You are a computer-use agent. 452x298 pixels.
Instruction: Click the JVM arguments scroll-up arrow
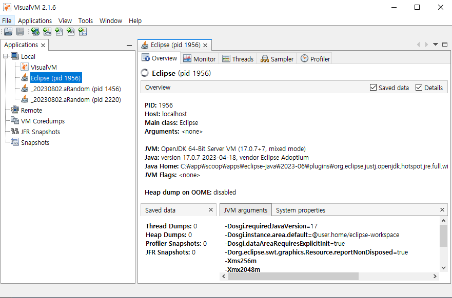[x=443, y=221]
